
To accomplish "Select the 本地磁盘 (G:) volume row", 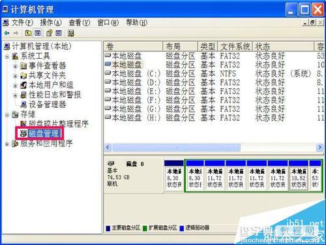I will tap(214, 109).
